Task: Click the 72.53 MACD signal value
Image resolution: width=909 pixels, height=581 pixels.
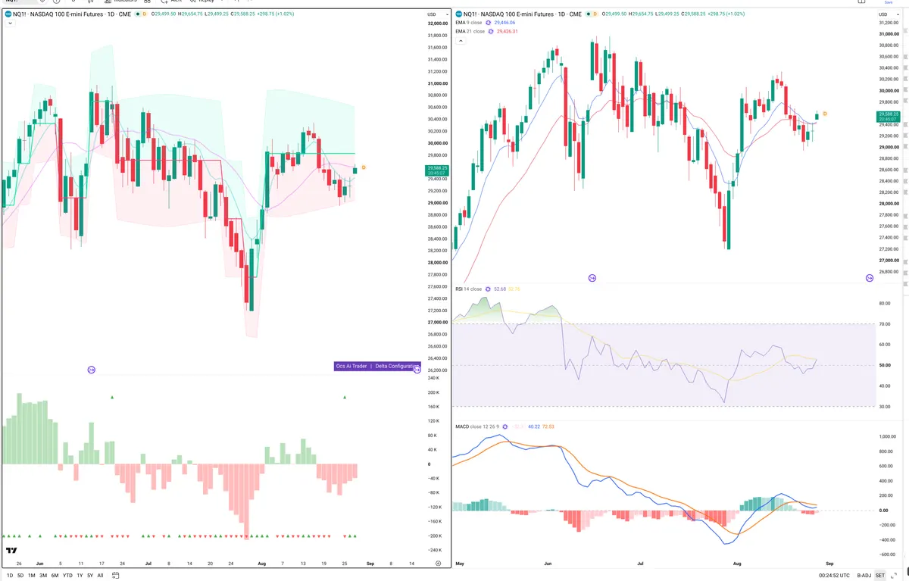Action: pos(548,426)
